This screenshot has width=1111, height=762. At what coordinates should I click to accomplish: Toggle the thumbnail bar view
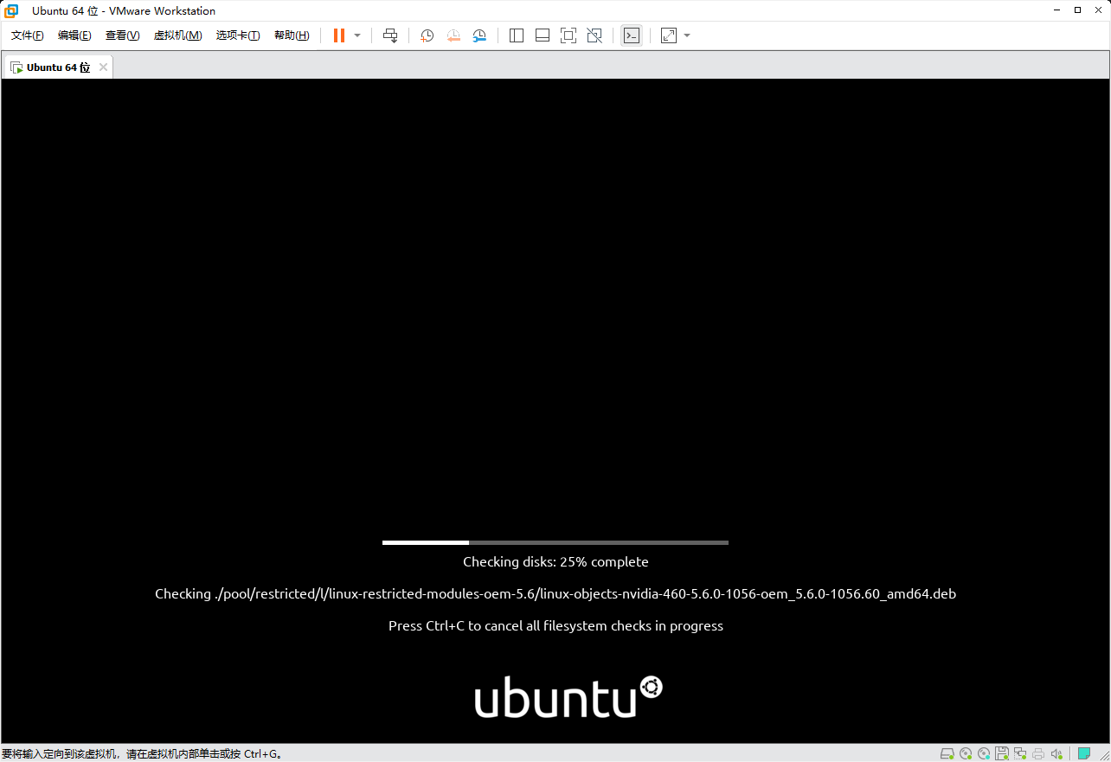click(x=543, y=35)
